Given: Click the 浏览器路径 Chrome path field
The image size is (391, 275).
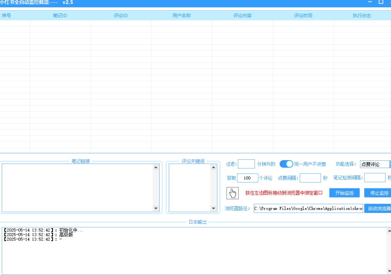Looking at the screenshot, I should (308, 208).
